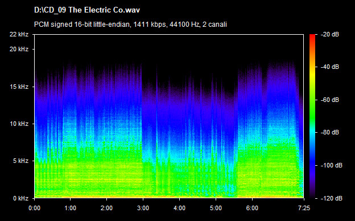Click the 5 kHz frequency axis label

[20, 161]
